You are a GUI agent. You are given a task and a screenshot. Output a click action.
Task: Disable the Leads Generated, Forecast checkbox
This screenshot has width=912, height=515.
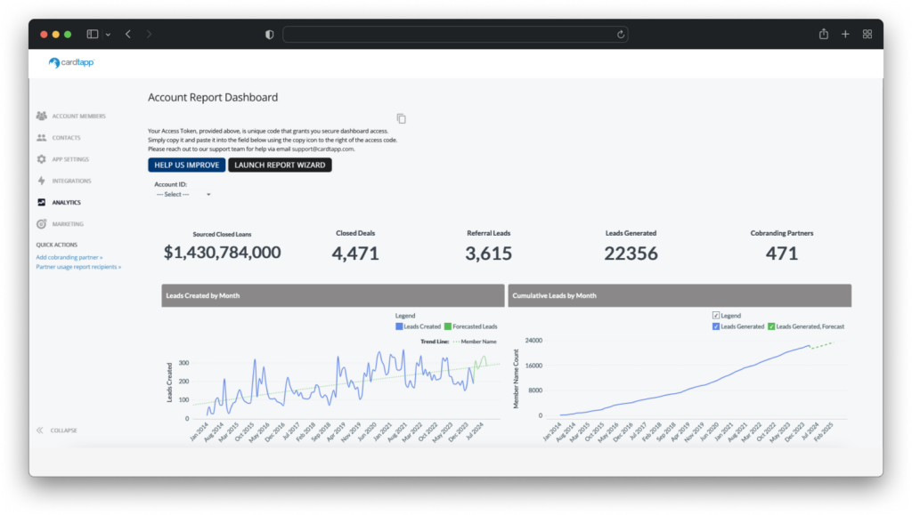[x=771, y=326]
